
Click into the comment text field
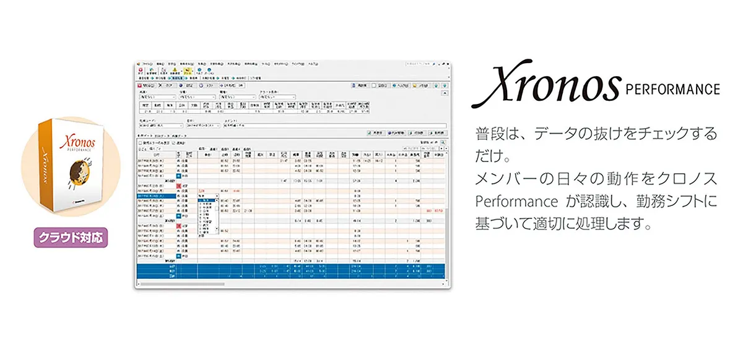coord(335,126)
